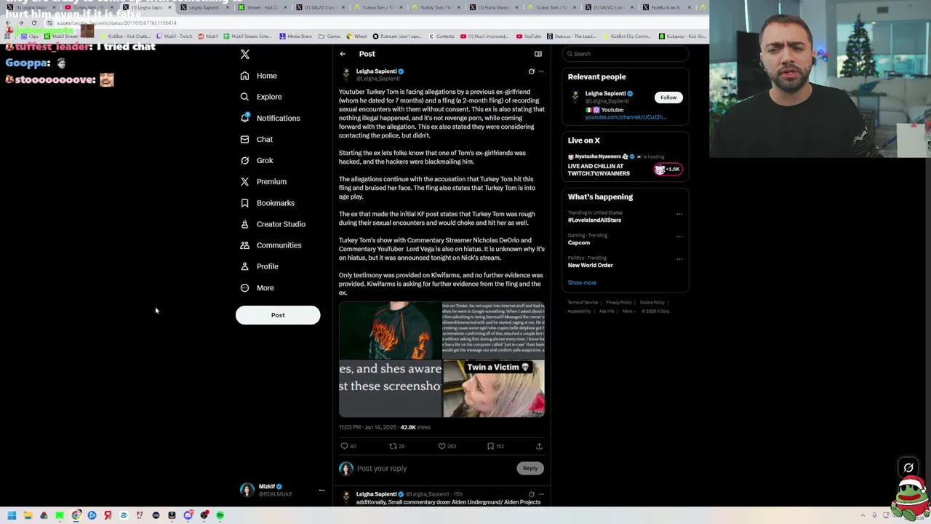The image size is (931, 524).
Task: Click Leigha Sapienti's avatar on the post
Action: coord(346,74)
